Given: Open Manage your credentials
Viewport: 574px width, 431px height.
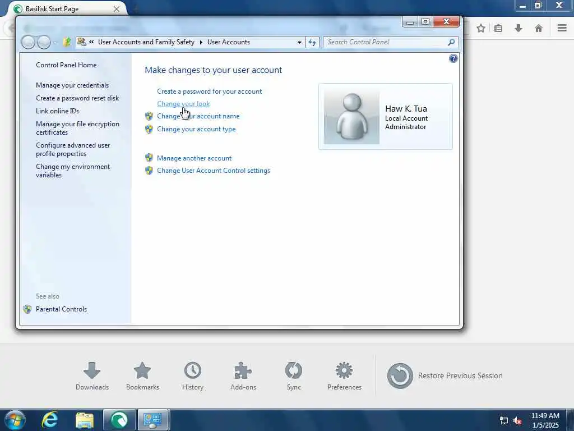Looking at the screenshot, I should 72,85.
